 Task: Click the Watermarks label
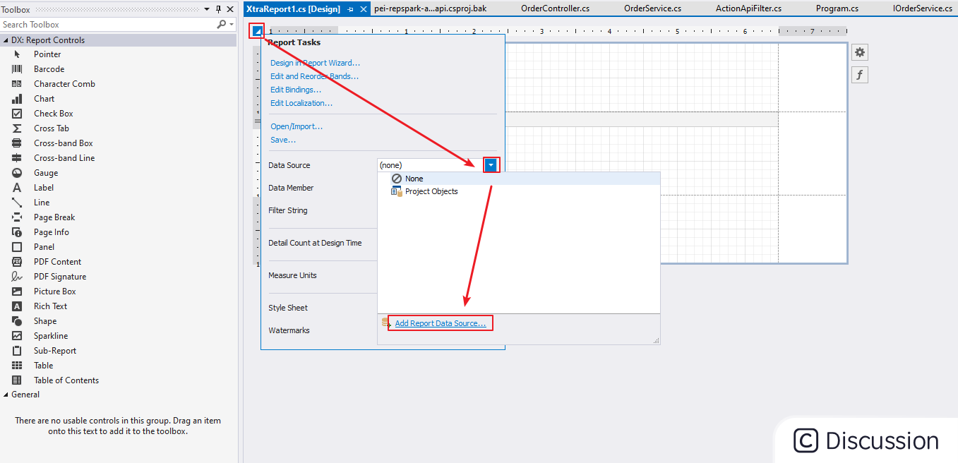pos(289,330)
